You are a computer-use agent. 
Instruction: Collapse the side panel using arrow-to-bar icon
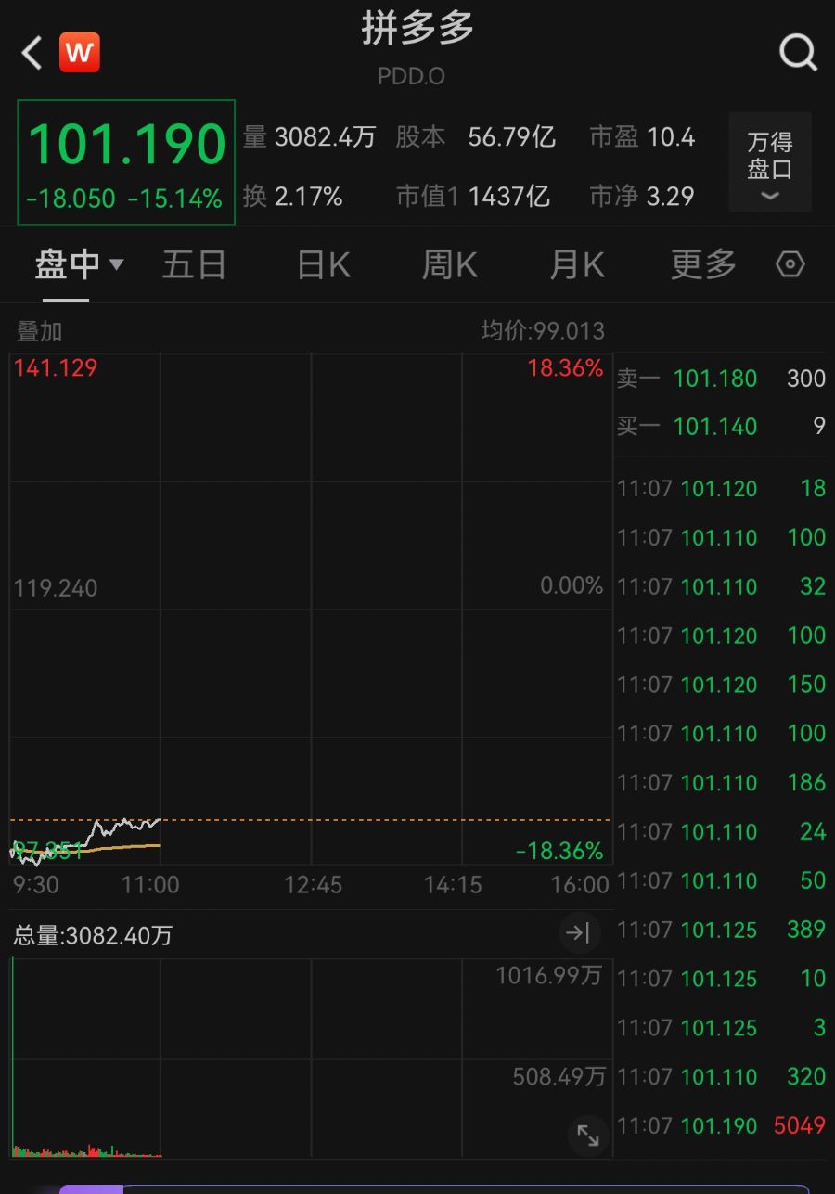(579, 933)
